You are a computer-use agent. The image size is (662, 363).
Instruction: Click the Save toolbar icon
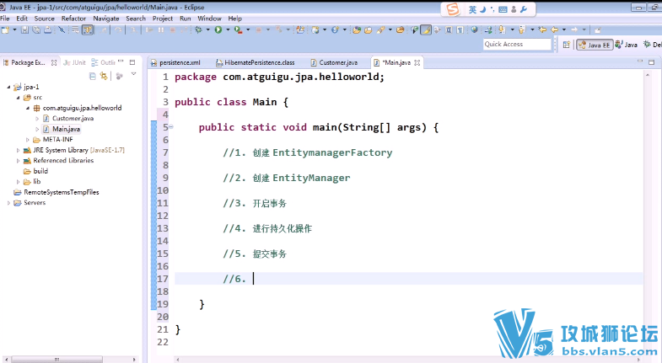[24, 30]
